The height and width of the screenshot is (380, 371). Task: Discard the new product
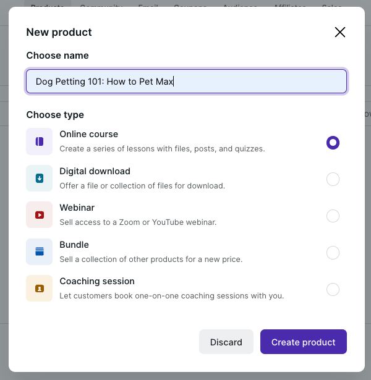coord(226,342)
